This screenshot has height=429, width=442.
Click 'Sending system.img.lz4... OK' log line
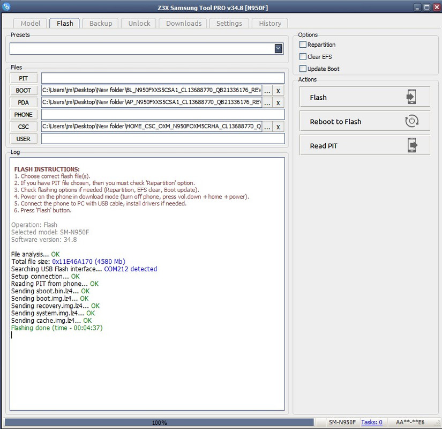tap(53, 313)
